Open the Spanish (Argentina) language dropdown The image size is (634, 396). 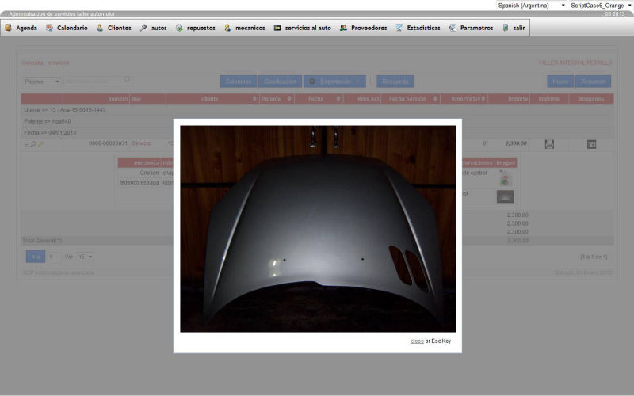[531, 6]
